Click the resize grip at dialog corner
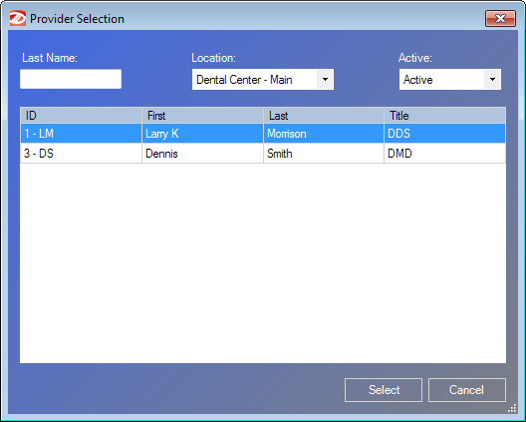 pyautogui.click(x=512, y=408)
